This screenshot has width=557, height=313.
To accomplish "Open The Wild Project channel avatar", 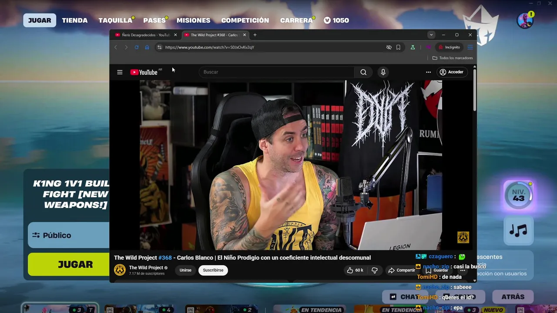I will pyautogui.click(x=120, y=270).
